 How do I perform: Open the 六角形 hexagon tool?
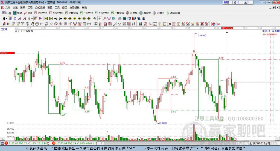(159, 13)
